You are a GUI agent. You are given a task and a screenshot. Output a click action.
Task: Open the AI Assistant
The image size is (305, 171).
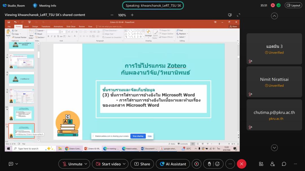pyautogui.click(x=173, y=164)
